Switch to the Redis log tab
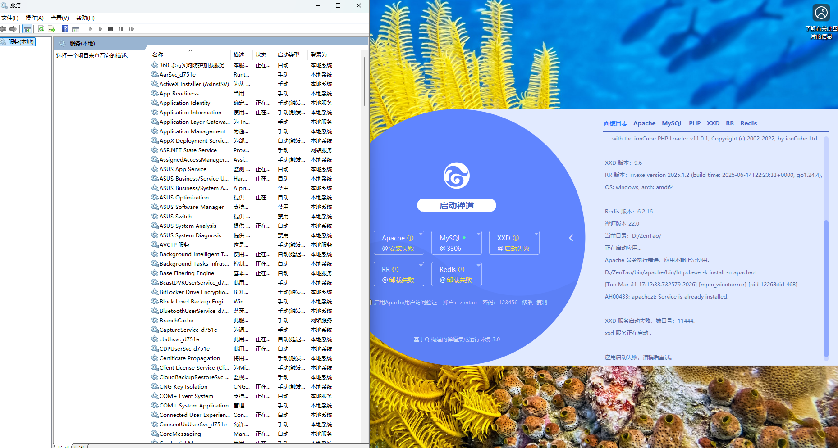The height and width of the screenshot is (448, 838). pos(748,123)
